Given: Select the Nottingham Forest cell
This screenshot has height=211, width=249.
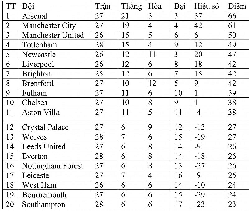Looking at the screenshot, I should (52, 166).
